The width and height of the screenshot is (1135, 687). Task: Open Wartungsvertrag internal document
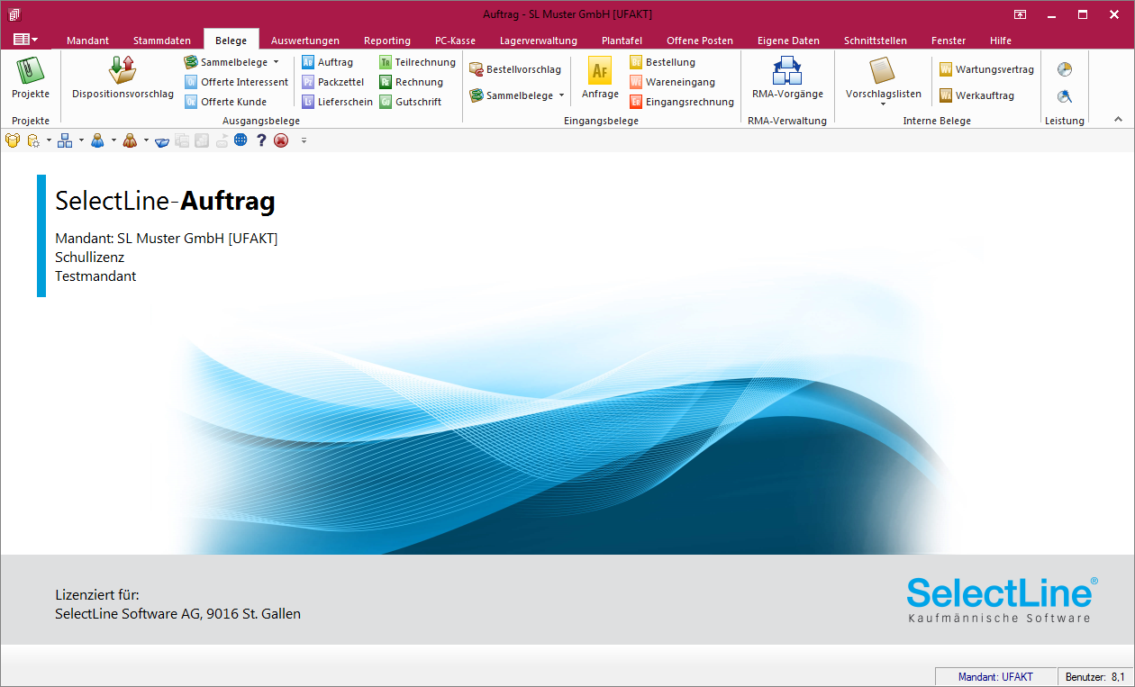pyautogui.click(x=986, y=69)
